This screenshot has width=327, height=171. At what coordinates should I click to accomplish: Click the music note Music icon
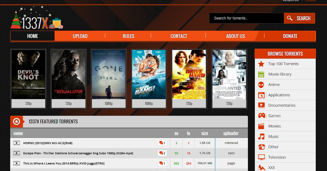(261, 137)
